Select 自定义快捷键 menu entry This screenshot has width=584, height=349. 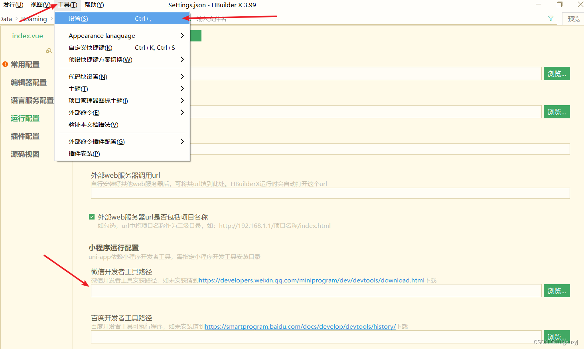point(91,47)
